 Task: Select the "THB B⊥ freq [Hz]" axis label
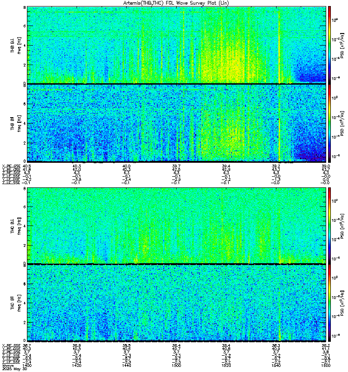click(16, 45)
